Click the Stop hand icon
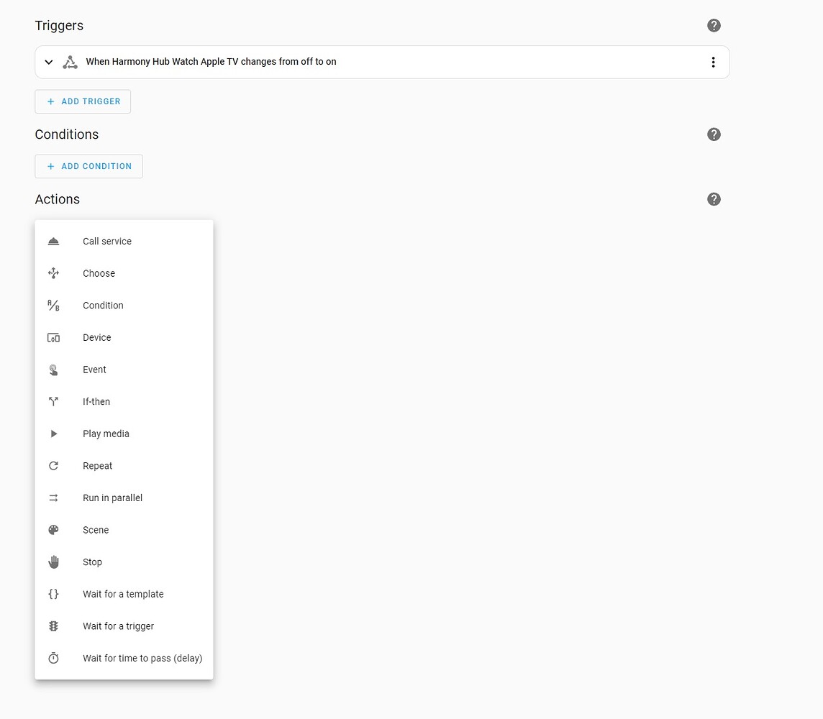This screenshot has width=823, height=719. 53,562
